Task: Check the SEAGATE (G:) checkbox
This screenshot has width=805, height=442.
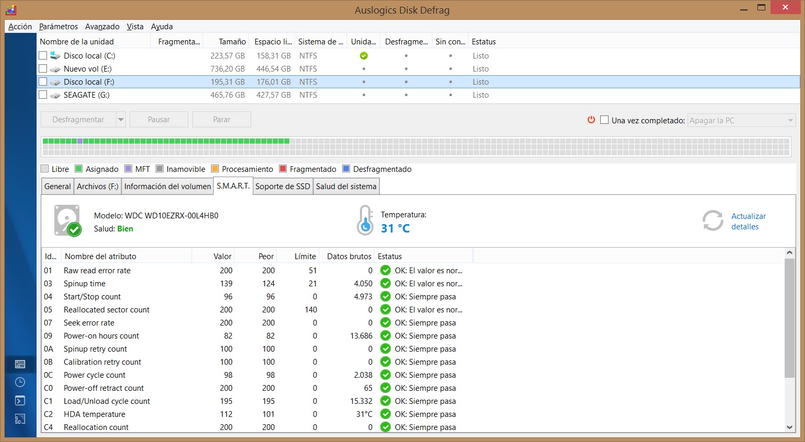Action: pyautogui.click(x=43, y=95)
